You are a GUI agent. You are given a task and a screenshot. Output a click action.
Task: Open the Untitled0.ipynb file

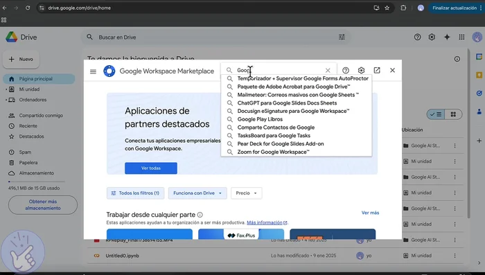[122, 256]
